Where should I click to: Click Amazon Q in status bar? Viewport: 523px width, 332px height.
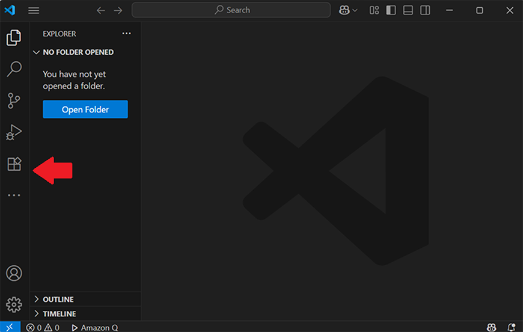click(95, 328)
